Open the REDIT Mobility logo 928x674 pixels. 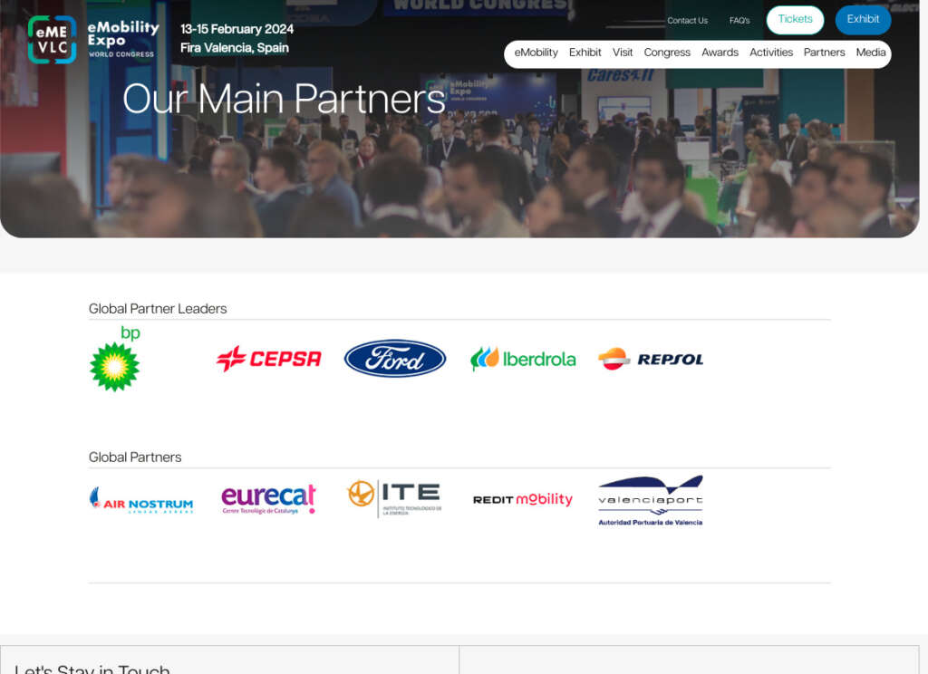523,499
